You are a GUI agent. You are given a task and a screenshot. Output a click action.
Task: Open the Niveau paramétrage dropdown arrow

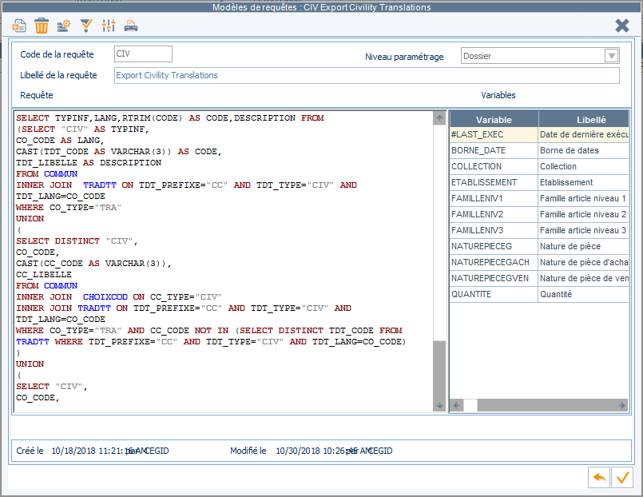point(611,56)
